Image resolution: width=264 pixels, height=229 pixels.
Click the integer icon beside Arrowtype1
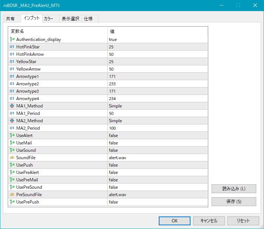(12, 76)
